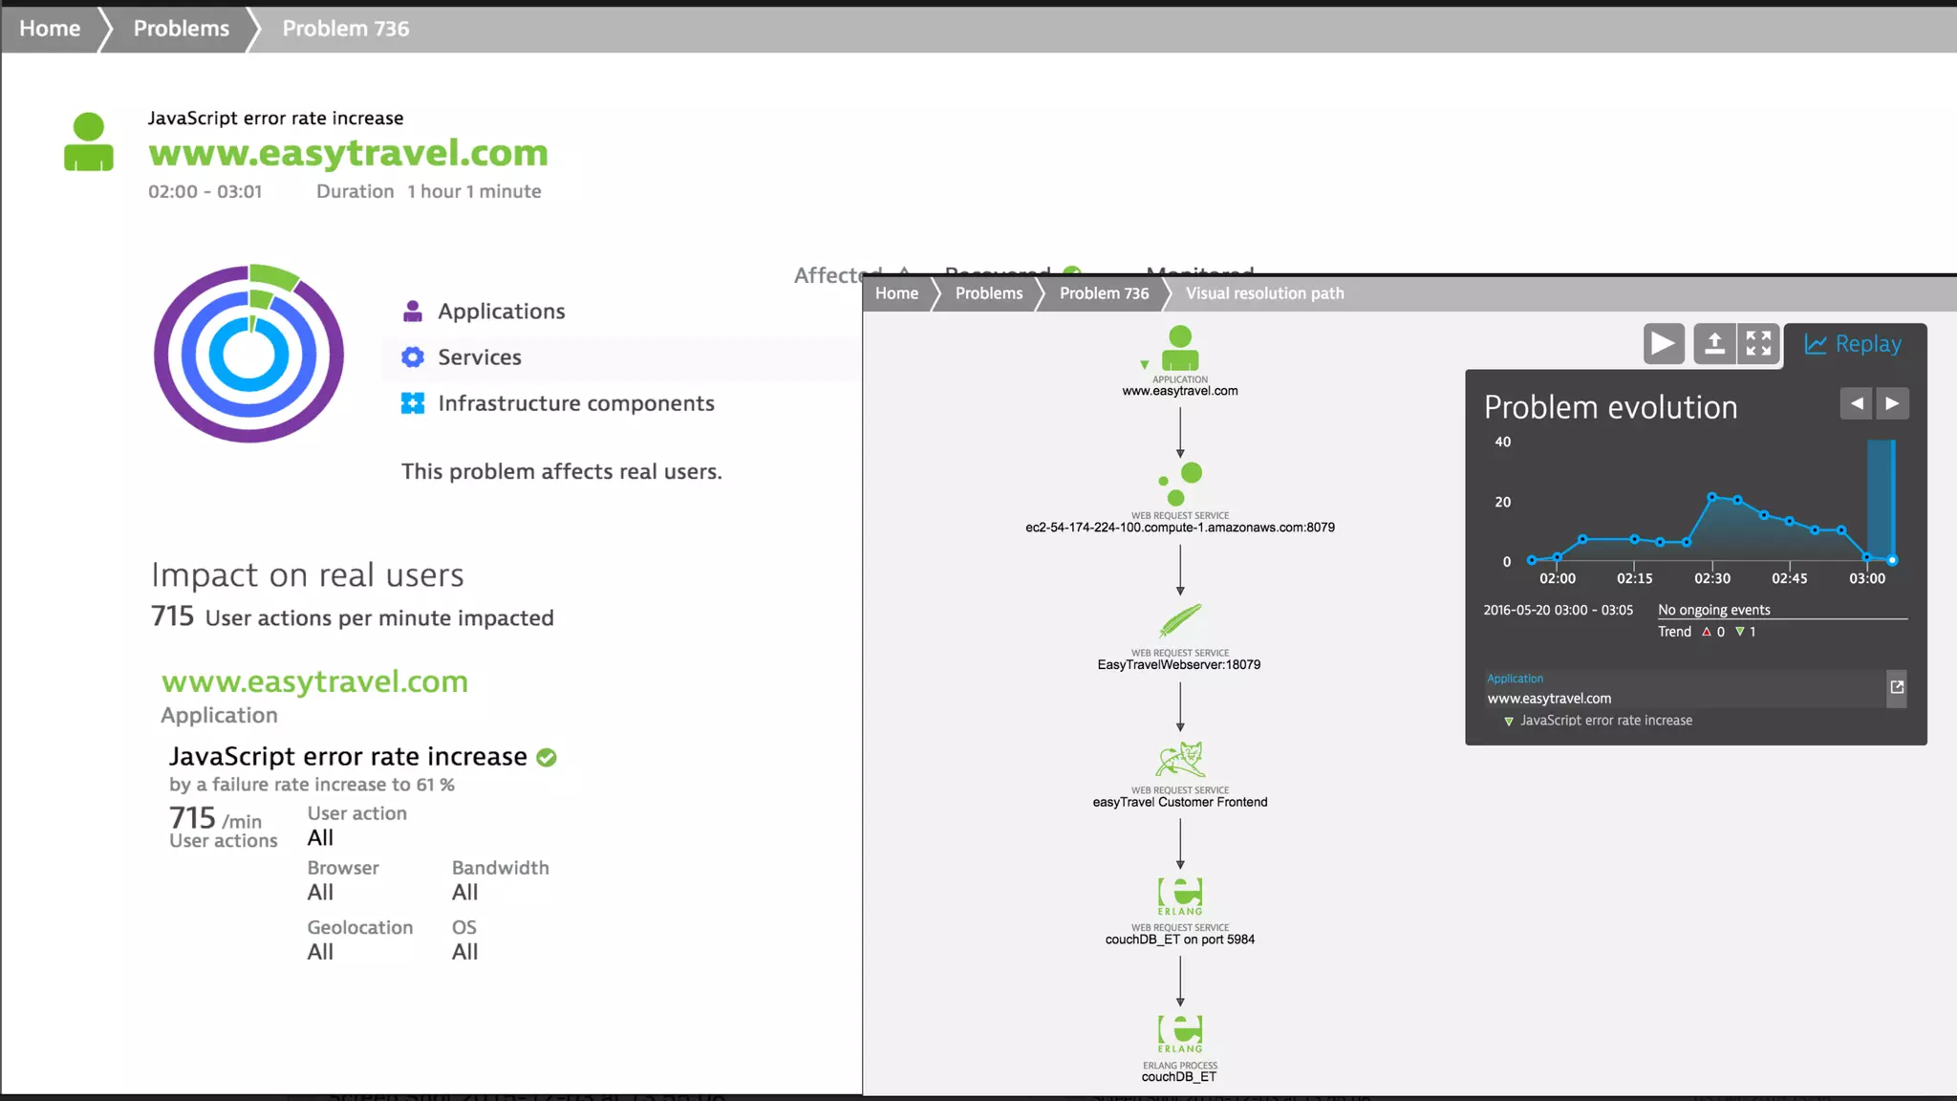Screen dimensions: 1957x1101
Task: Click the ec2 amazonaws web request service node
Action: (1180, 485)
